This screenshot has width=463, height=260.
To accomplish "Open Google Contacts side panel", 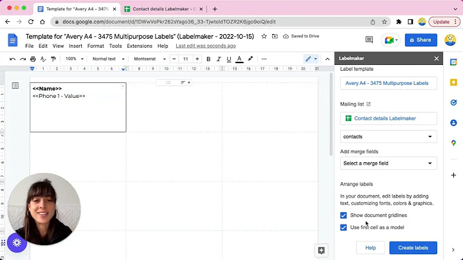I will point(453,123).
